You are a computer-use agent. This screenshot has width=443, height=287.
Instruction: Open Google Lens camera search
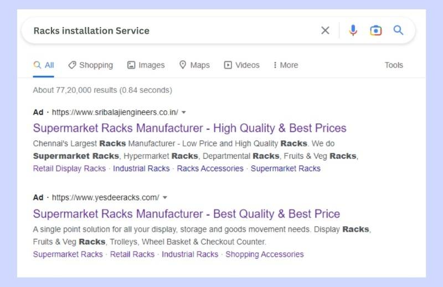[376, 30]
